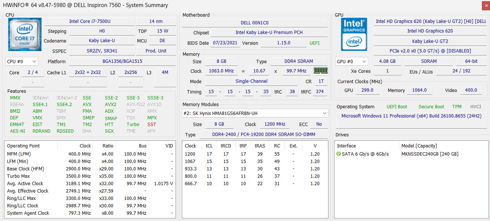This screenshot has height=221, width=490.
Task: Click the green SATA drive status checkmark
Action: pyautogui.click(x=339, y=154)
